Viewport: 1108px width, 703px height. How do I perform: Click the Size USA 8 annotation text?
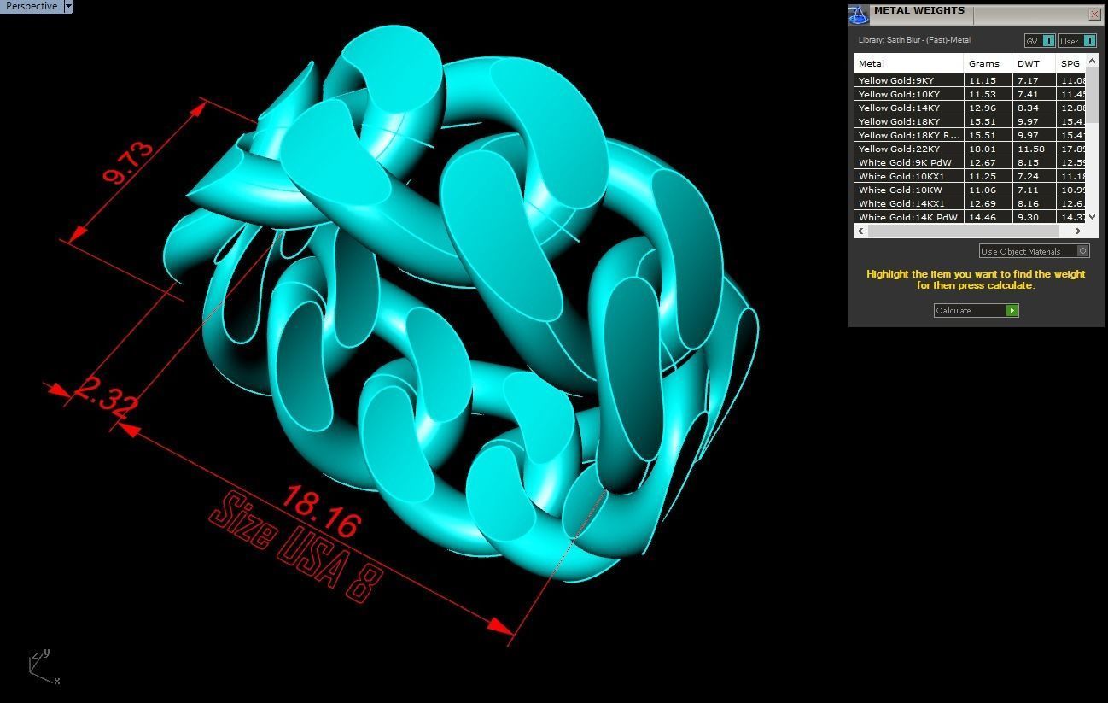294,547
